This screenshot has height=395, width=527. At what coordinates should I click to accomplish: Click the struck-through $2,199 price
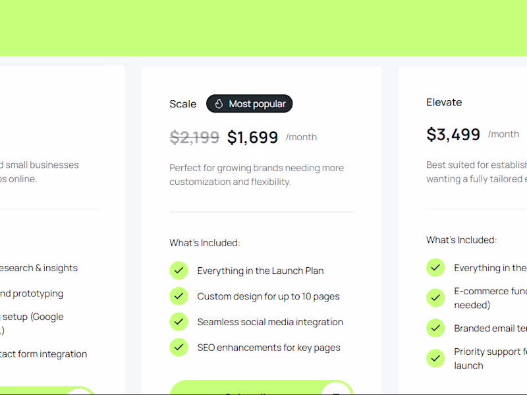click(x=194, y=137)
